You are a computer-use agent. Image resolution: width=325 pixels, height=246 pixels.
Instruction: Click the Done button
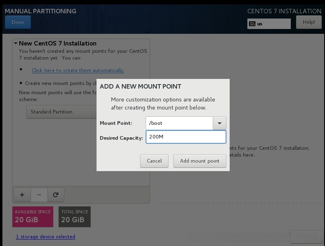(18, 22)
